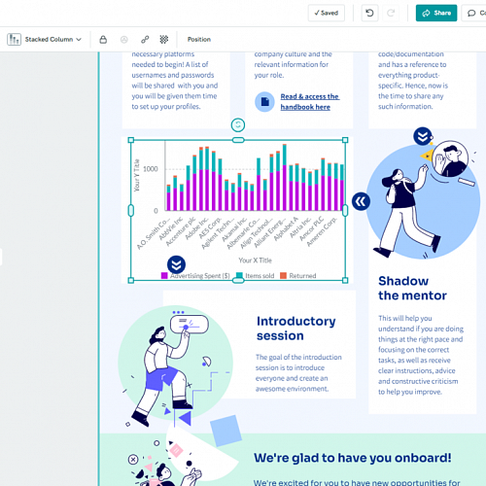Click the double down chevron icon near legend
The image size is (486, 486).
tap(176, 264)
